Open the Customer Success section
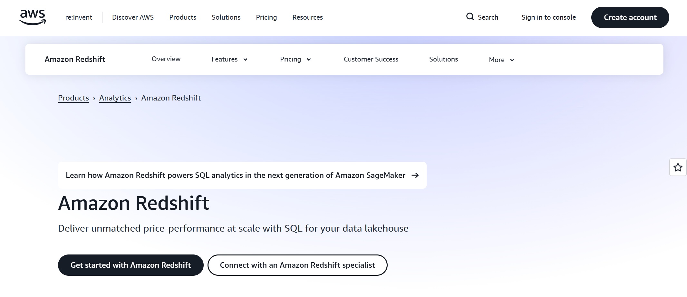 (371, 59)
